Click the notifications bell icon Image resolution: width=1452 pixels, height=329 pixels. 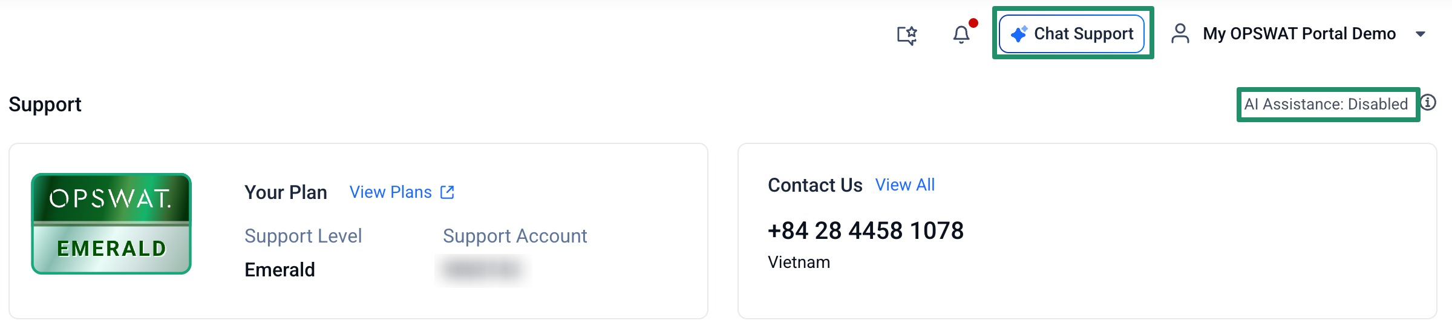(x=961, y=35)
